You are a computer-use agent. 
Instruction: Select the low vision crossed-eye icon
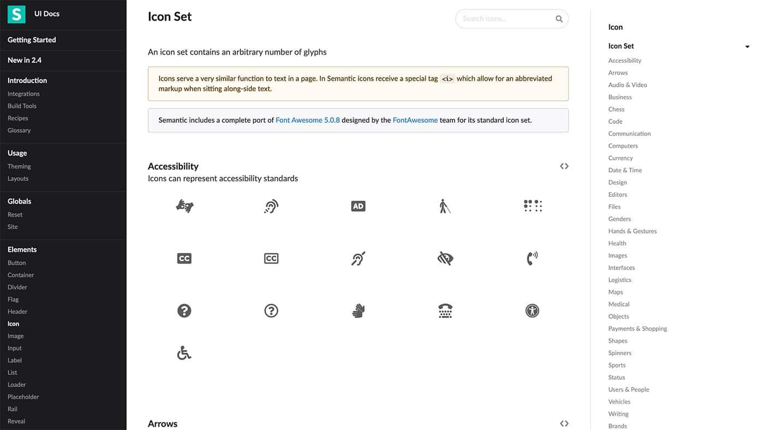click(445, 258)
